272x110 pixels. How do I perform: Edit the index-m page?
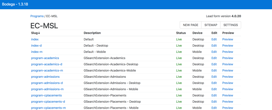click(214, 52)
